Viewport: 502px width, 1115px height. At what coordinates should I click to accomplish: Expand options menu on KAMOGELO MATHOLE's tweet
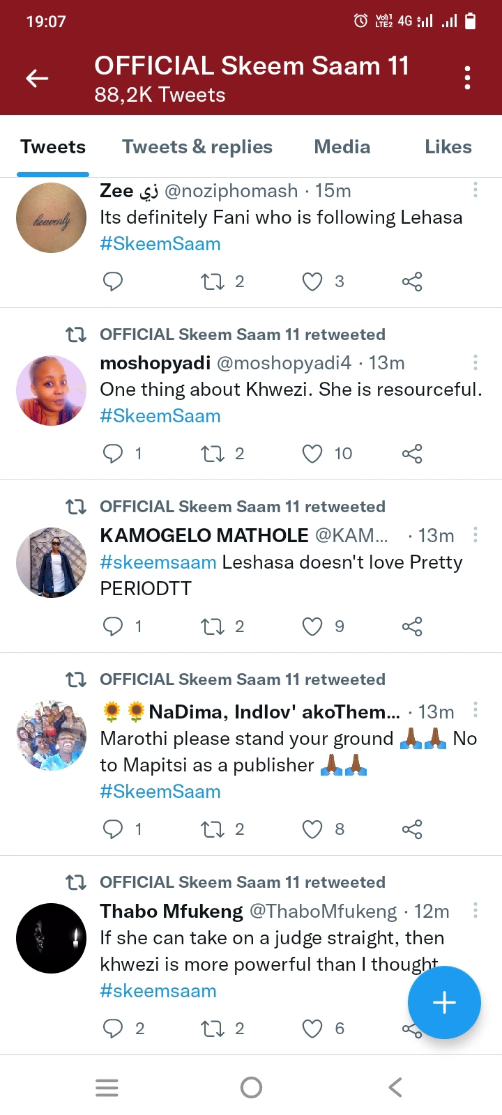pyautogui.click(x=476, y=535)
